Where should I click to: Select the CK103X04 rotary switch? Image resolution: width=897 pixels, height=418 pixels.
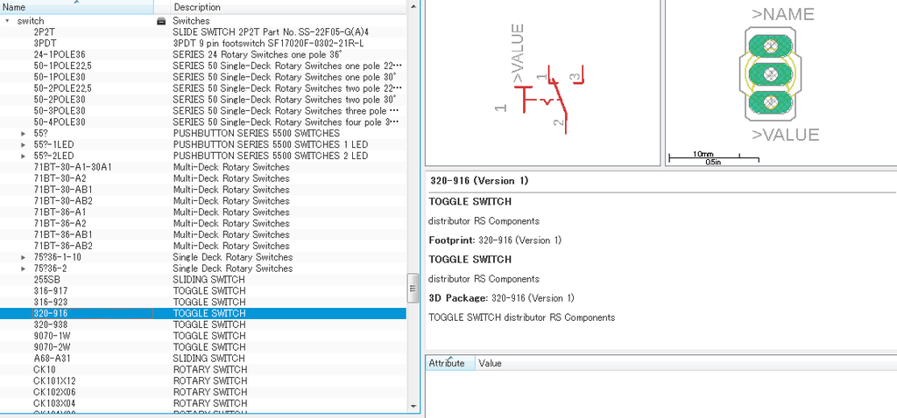[x=203, y=403]
